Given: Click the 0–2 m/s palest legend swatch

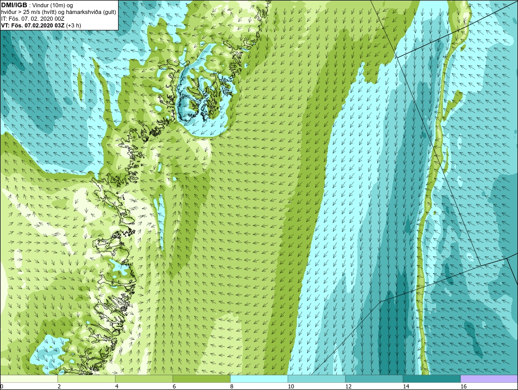Looking at the screenshot, I should click(29, 379).
